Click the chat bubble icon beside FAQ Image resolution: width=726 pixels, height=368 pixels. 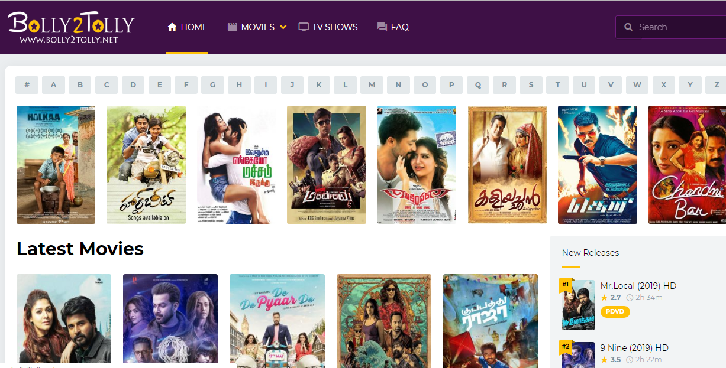(382, 27)
